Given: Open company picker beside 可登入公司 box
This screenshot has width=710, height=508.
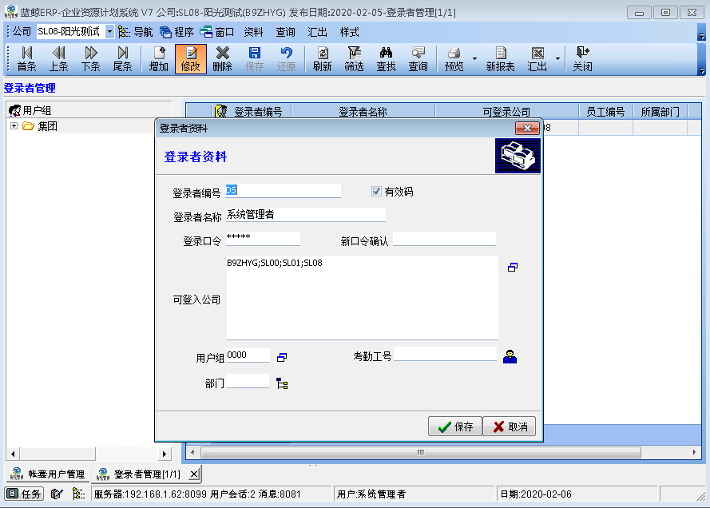Looking at the screenshot, I should (x=513, y=267).
